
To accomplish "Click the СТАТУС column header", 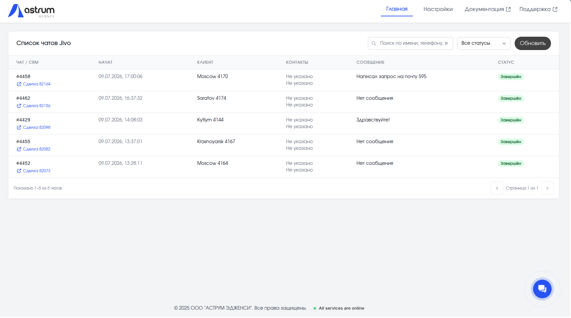I will (x=506, y=62).
